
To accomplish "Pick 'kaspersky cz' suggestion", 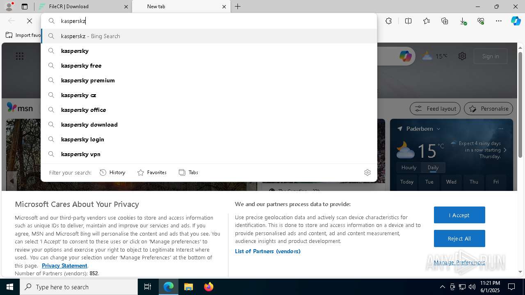I will point(209,95).
